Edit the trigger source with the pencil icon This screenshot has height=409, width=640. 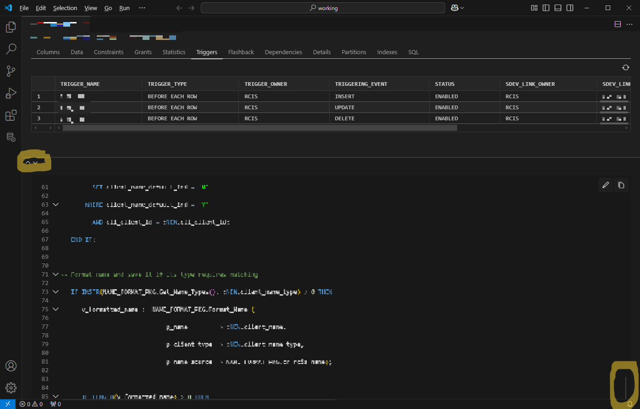tap(605, 185)
